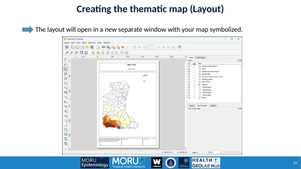
Task: Click the Unlock All Items icon
Action: point(98,53)
